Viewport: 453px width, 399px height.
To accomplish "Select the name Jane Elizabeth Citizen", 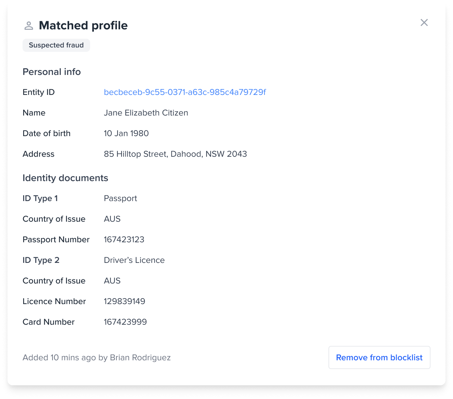I will click(x=146, y=113).
